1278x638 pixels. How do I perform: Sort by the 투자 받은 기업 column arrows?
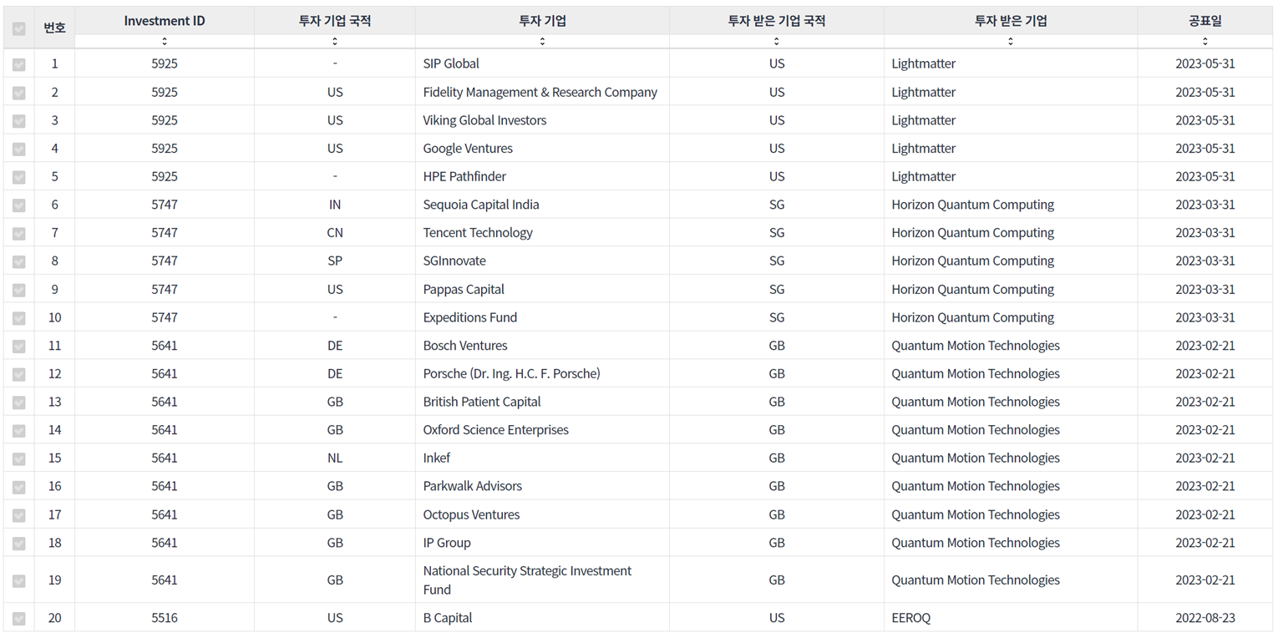[x=1011, y=41]
